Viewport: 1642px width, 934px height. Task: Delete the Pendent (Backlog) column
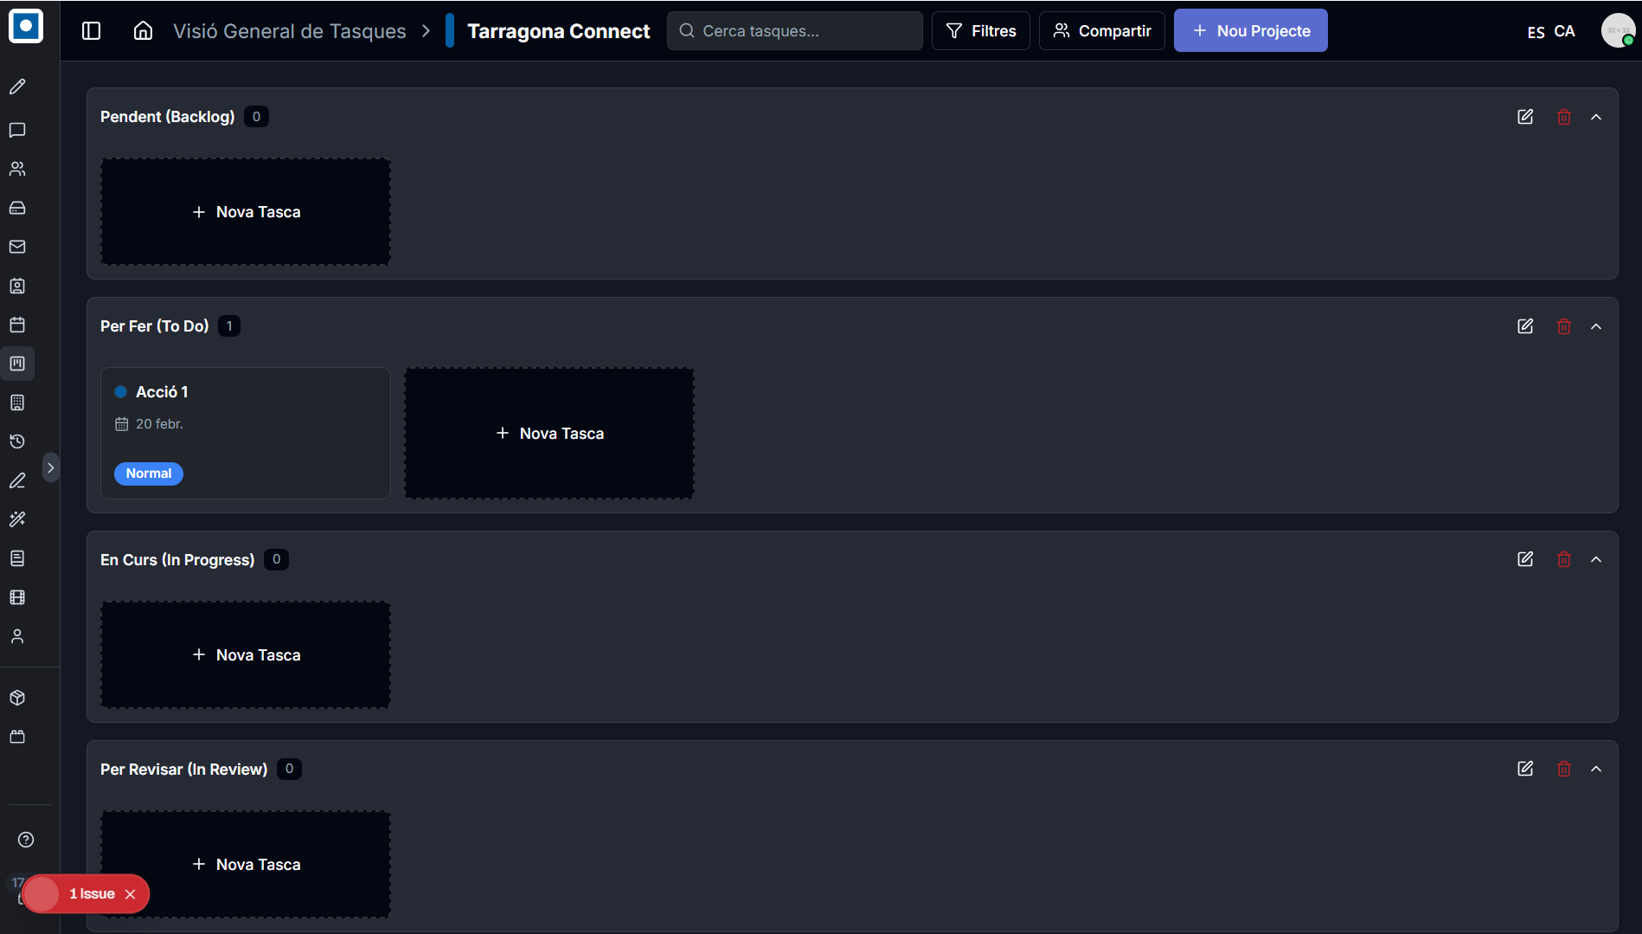[1564, 117]
